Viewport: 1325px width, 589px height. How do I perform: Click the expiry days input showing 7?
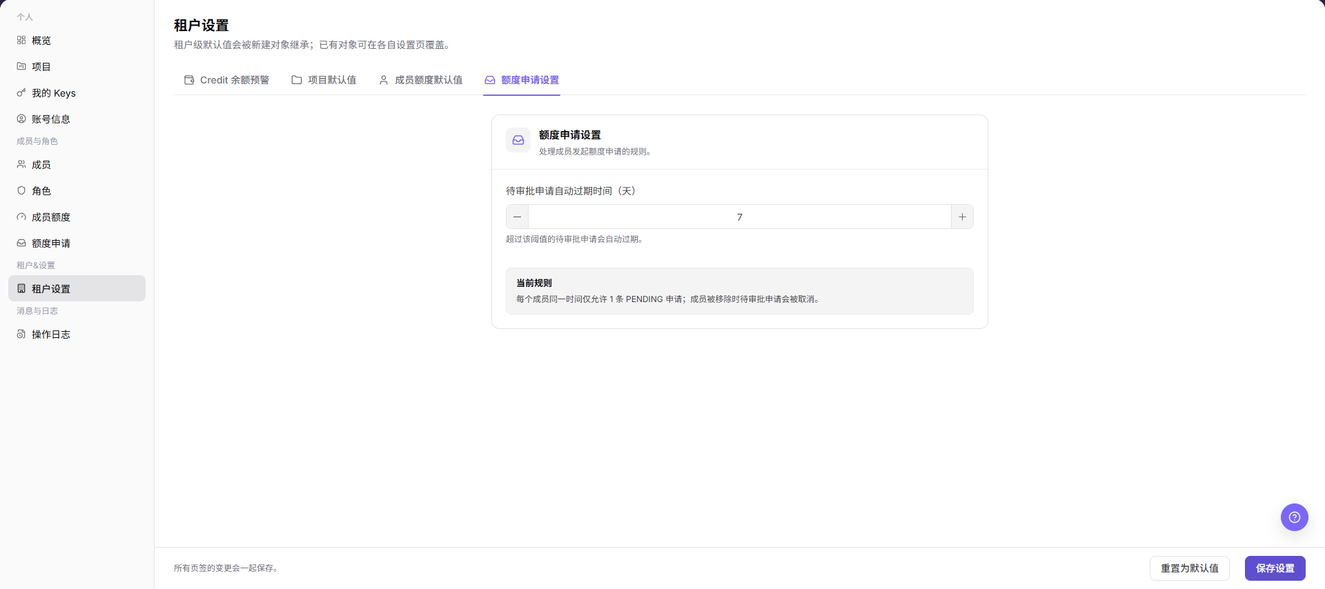(740, 217)
